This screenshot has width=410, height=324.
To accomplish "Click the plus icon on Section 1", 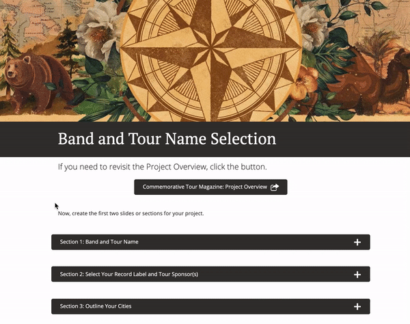I will (x=357, y=242).
